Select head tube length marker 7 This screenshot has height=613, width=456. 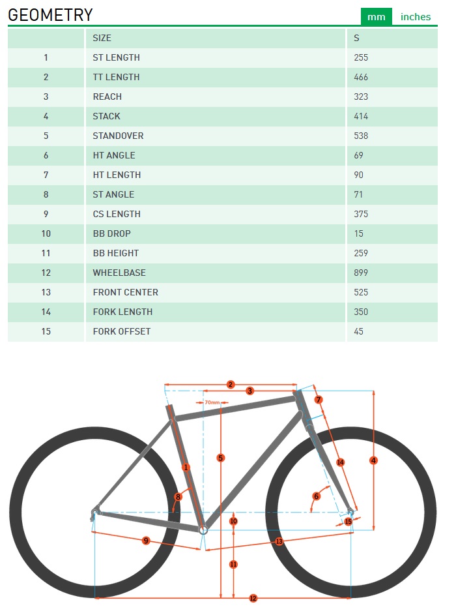tap(319, 400)
